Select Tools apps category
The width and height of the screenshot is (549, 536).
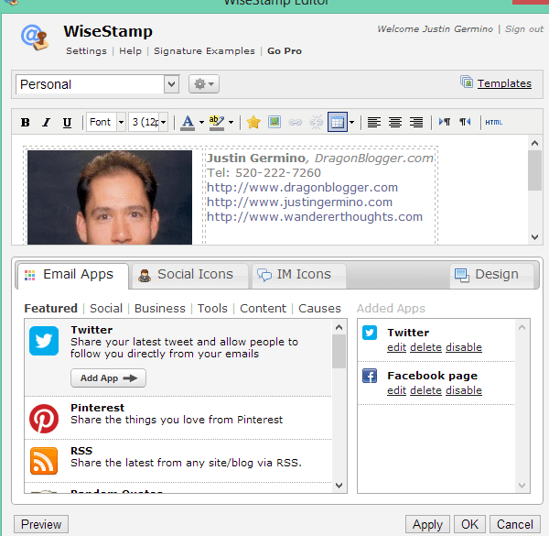coord(212,309)
